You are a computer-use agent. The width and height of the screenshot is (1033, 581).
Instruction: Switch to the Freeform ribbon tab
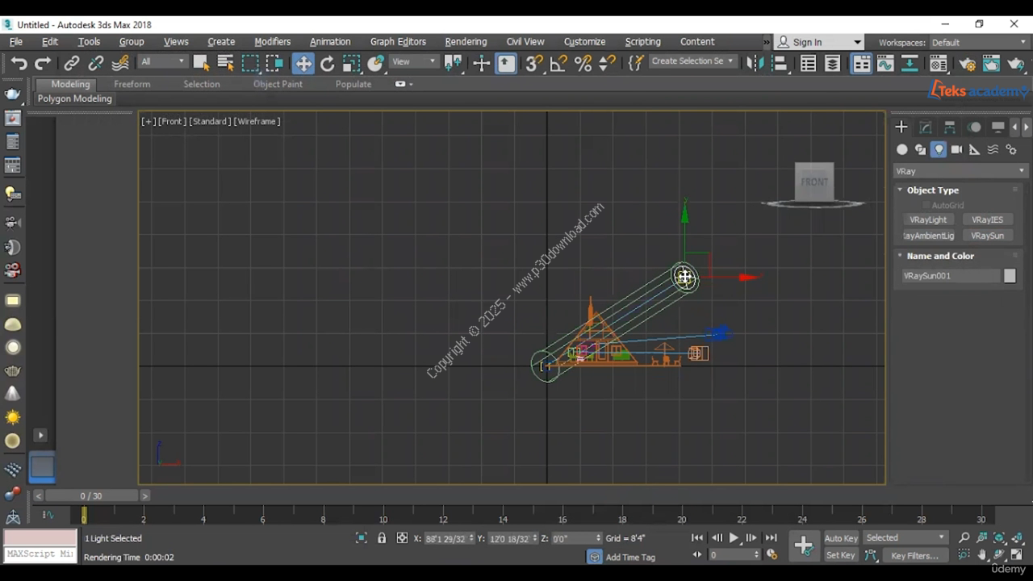pos(132,84)
